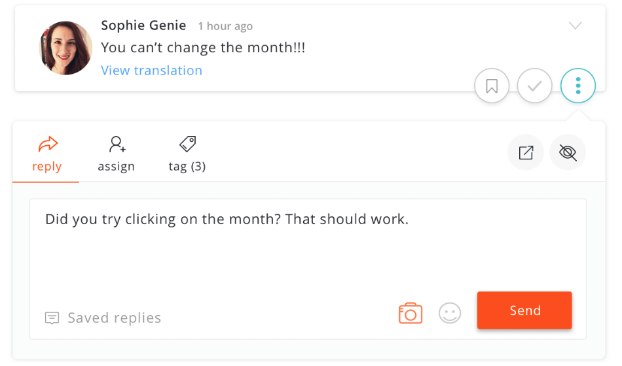The width and height of the screenshot is (622, 366).
Task: Open the three-dot more options menu
Action: [x=577, y=86]
